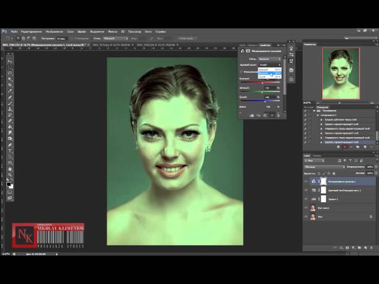The width and height of the screenshot is (379, 284).
Task: Toggle visibility of the bottom background layer
Action: coord(306,217)
